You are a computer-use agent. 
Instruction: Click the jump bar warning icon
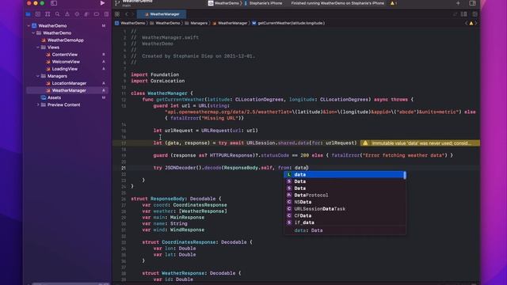coord(471,23)
